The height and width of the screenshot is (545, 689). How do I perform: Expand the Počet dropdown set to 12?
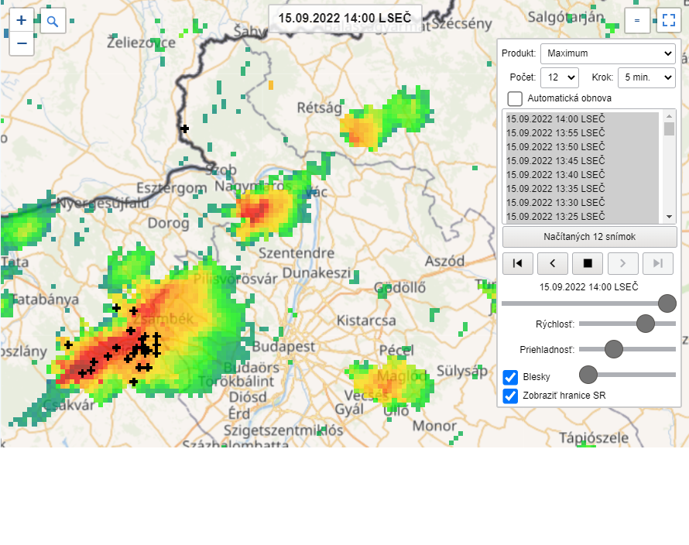560,77
